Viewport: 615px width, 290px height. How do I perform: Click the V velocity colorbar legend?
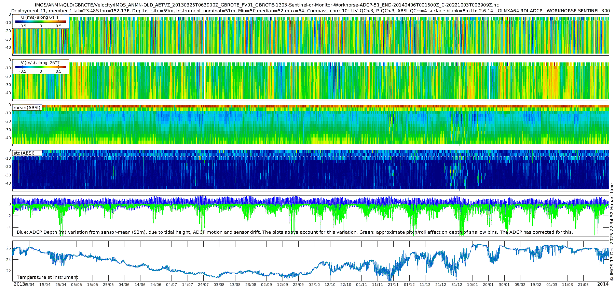[41, 67]
